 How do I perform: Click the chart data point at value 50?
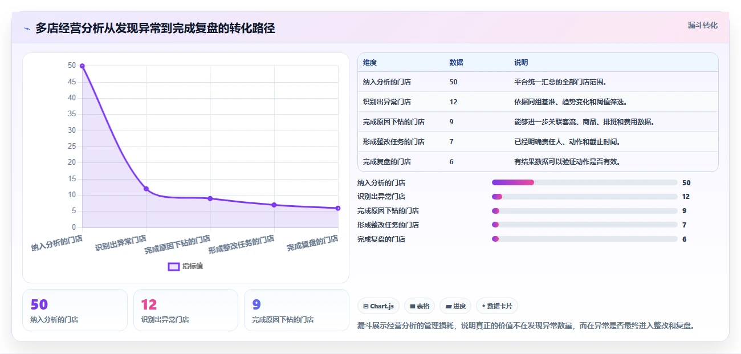click(82, 66)
